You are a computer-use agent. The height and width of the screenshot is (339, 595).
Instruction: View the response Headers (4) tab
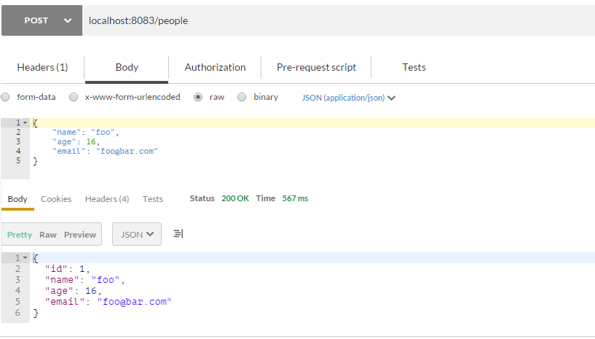107,199
